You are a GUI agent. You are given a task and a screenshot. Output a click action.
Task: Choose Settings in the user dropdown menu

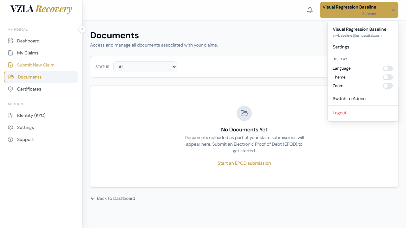[363, 47]
